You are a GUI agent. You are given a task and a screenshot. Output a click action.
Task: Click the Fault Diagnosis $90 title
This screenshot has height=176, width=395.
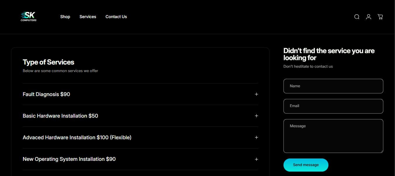(x=46, y=94)
